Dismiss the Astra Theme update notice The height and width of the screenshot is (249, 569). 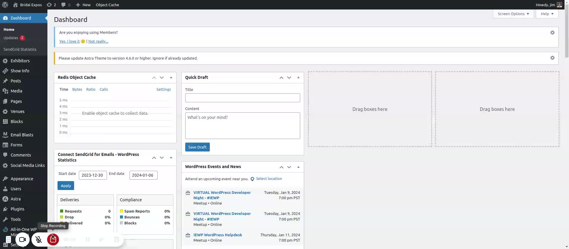click(552, 58)
